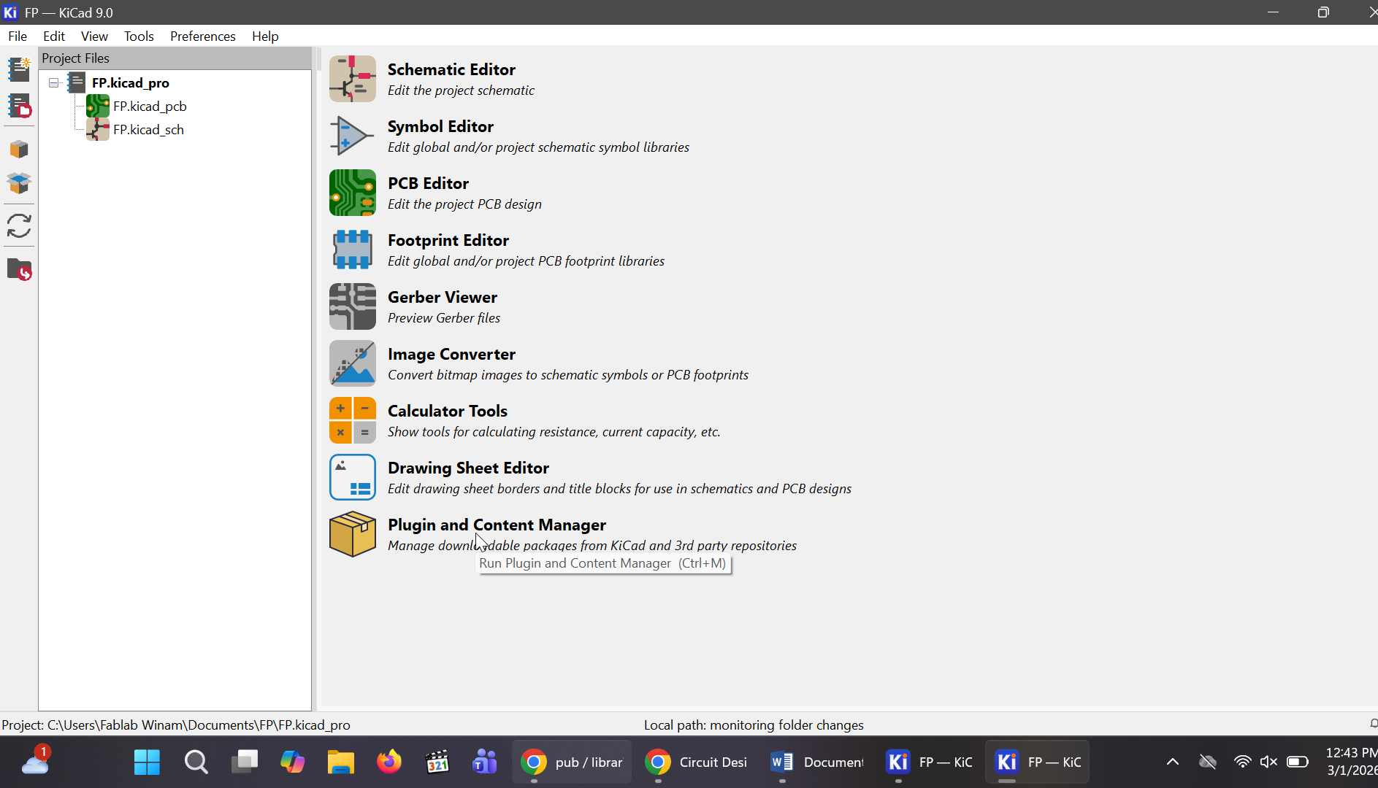Refresh the project tree
Image resolution: width=1378 pixels, height=788 pixels.
pos(19,226)
